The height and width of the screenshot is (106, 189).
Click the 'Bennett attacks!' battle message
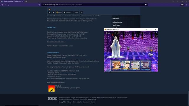coord(114,33)
